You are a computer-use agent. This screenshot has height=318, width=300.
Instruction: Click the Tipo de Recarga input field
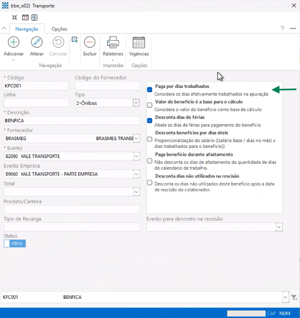click(72, 227)
